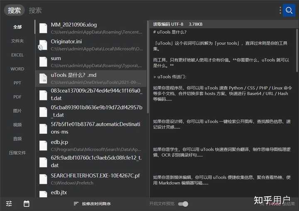This screenshot has width=299, height=211.
Task: Click the Tencent AppData path under MM_20210906.xlog
Action: coord(96,32)
